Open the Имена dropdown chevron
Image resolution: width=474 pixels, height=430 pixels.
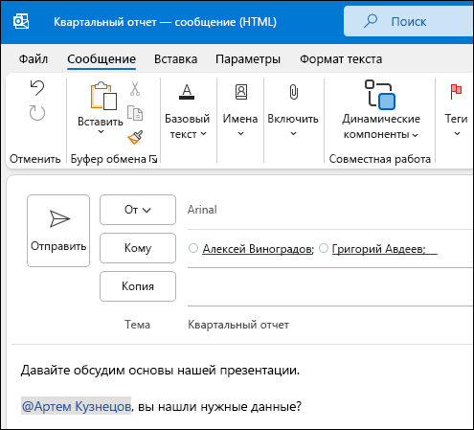(x=240, y=134)
